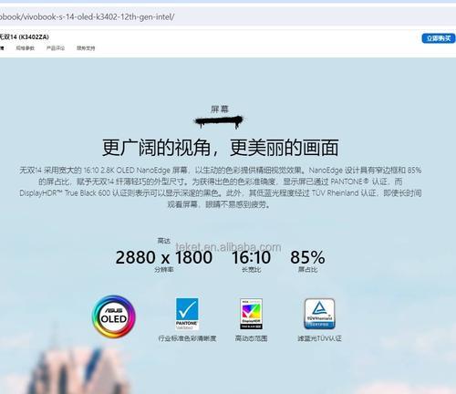Click the 16:10 aspect ratio value
This screenshot has height=394, width=456.
pos(251,257)
